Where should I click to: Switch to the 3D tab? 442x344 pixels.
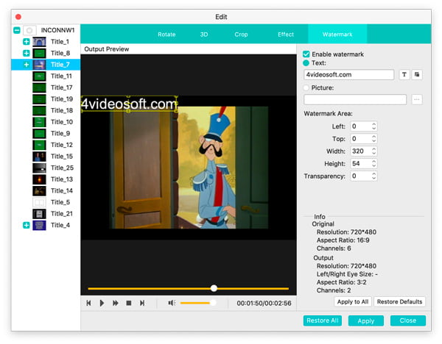coord(204,35)
